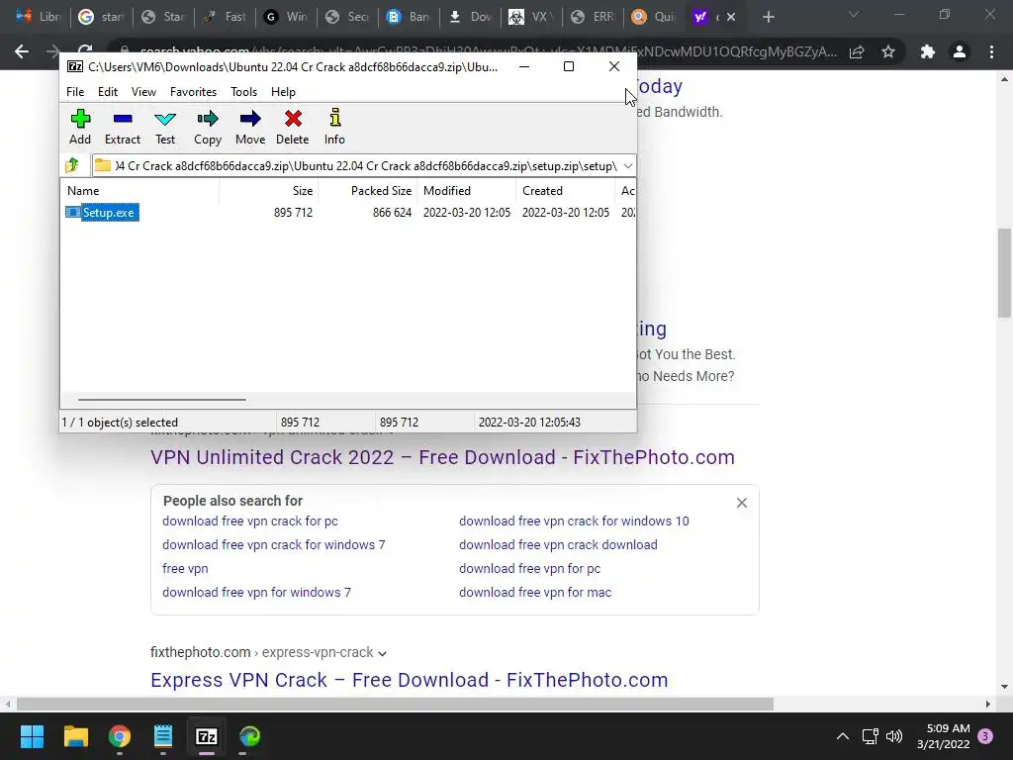This screenshot has height=760, width=1013.
Task: Click 'download free vpn for mac' suggestion
Action: 535,592
